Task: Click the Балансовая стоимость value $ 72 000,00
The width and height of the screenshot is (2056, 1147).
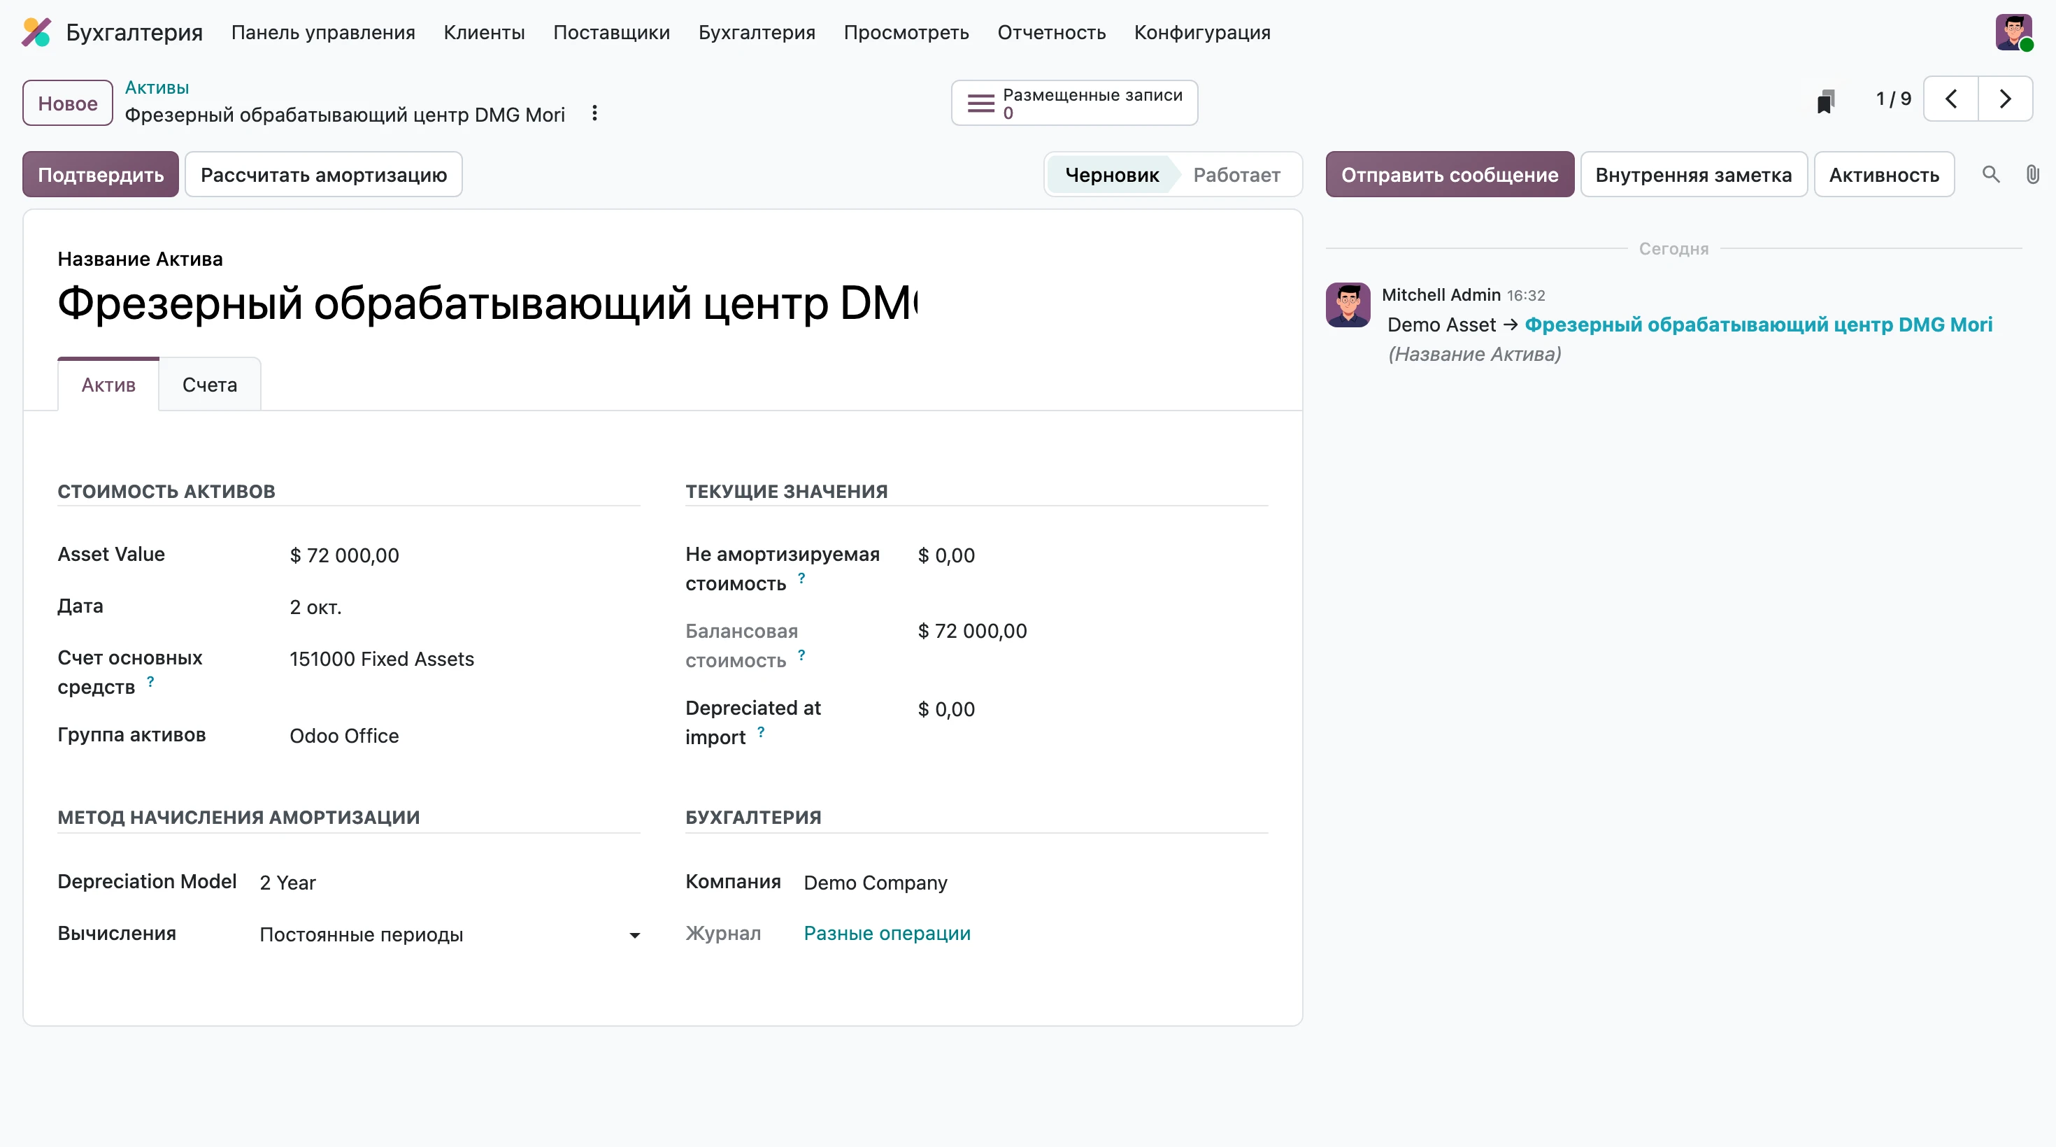Action: (972, 632)
